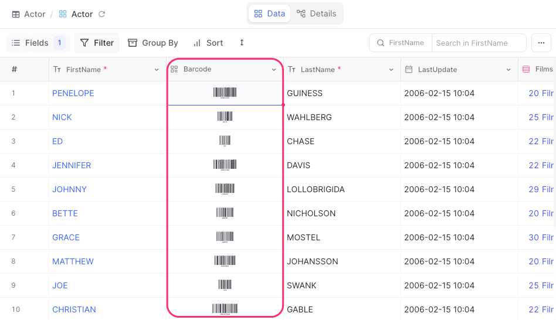Switch to the Details tab
This screenshot has width=556, height=320.
pos(317,13)
